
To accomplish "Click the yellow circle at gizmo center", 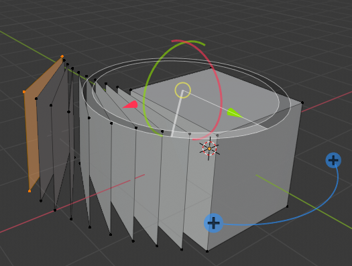I will [x=183, y=90].
